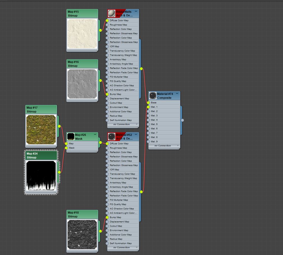Click the Bump Map socket on HouseWalls node
The height and width of the screenshot is (255, 283).
pos(108,94)
